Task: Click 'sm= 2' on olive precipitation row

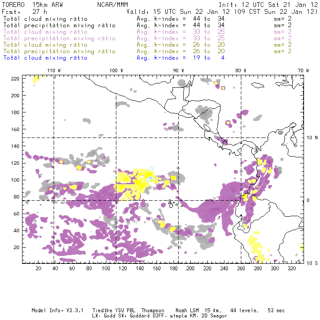Action: click(282, 51)
